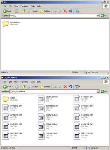Open Search in G:\ window toolbar
This screenshot has height=150, width=110.
33,11
